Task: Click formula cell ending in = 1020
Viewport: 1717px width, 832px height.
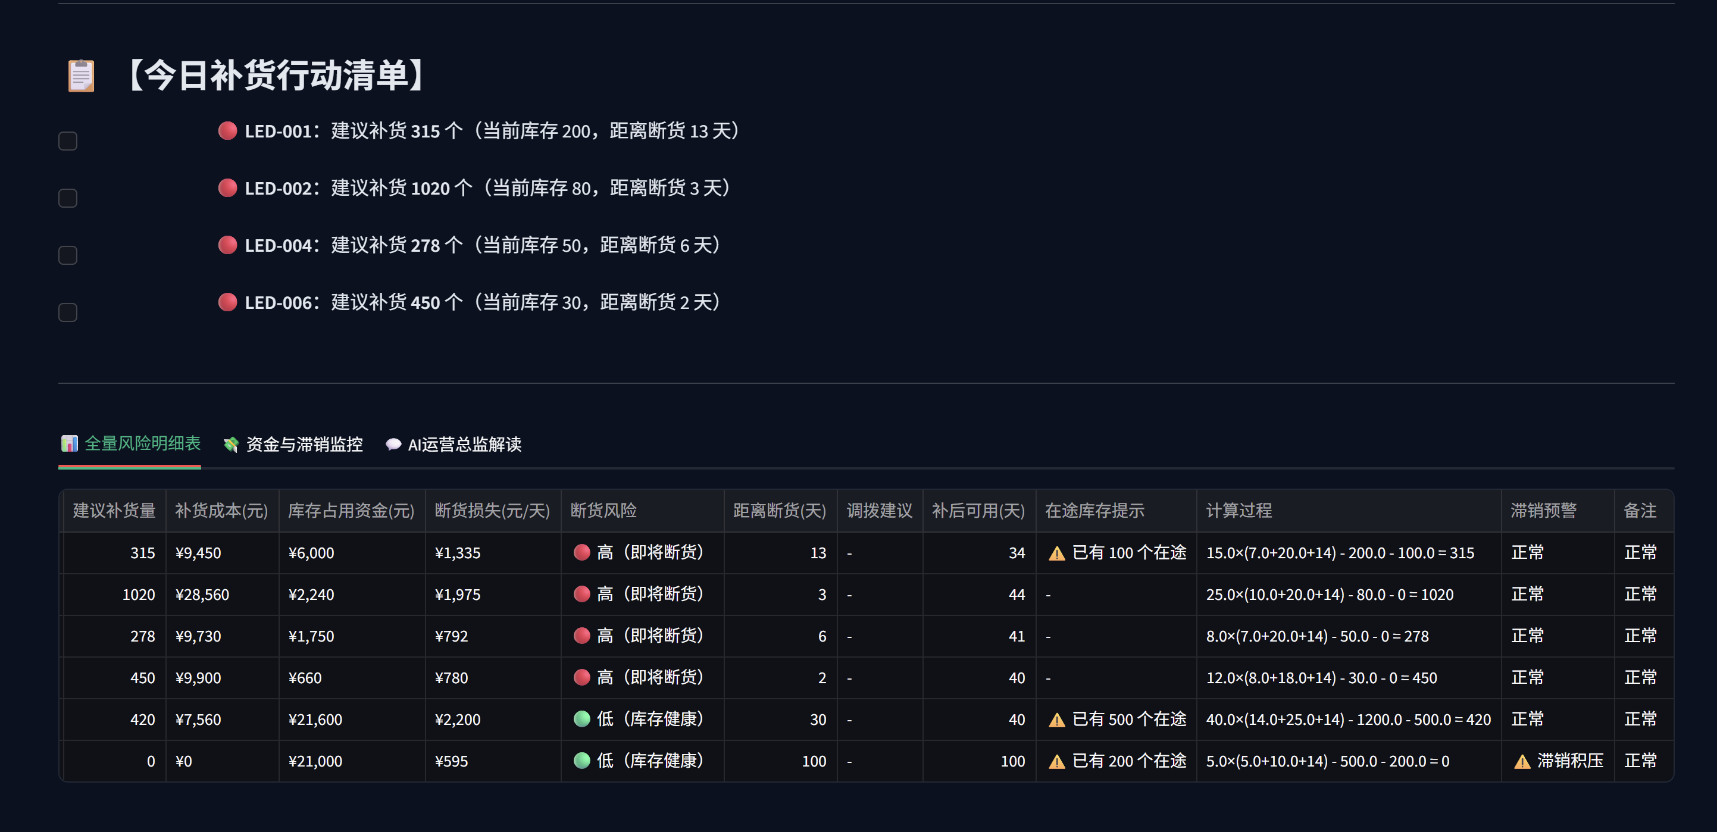Action: tap(1349, 595)
